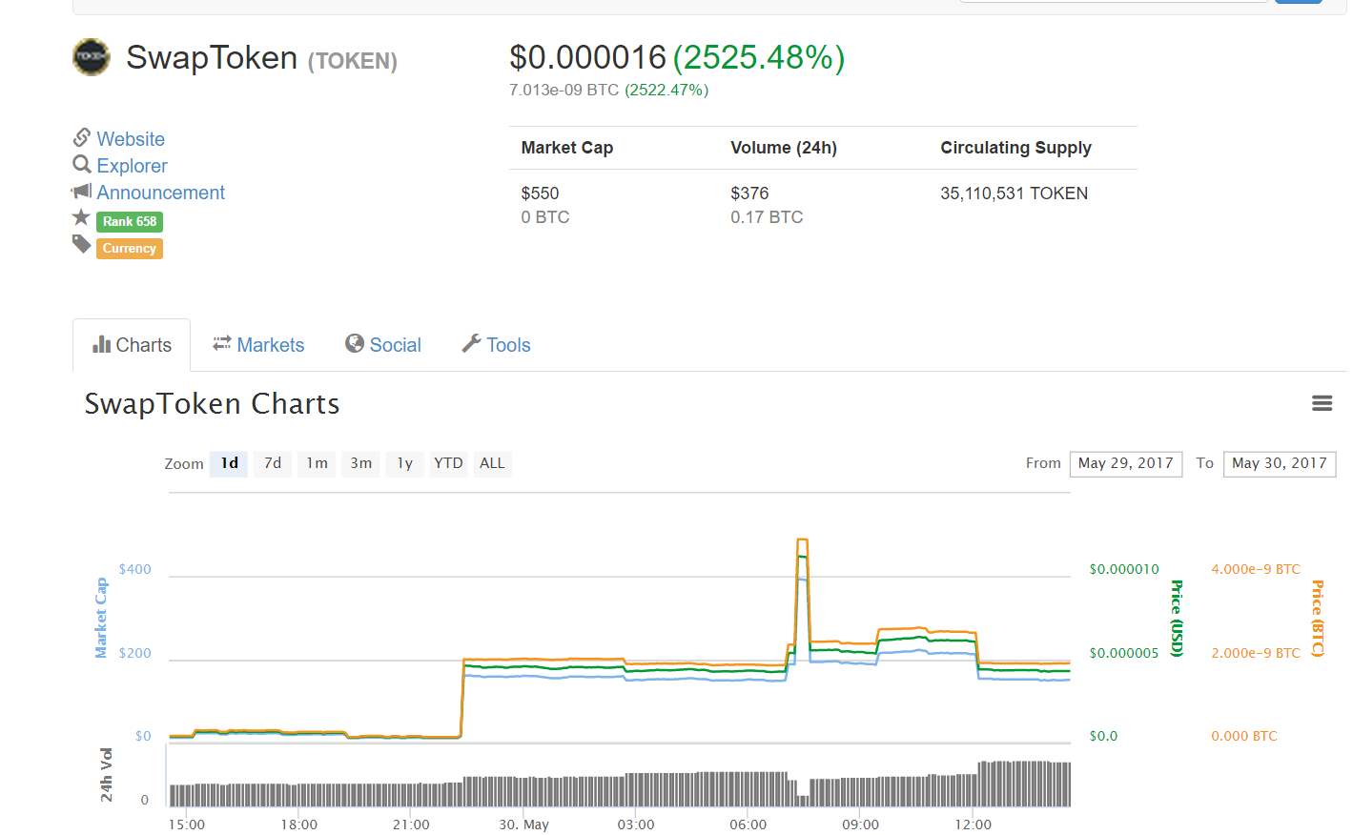This screenshot has height=835, width=1353.
Task: Select the 1d zoom range
Action: [229, 463]
